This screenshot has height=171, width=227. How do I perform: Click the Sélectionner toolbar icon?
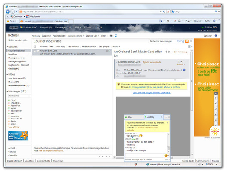(x=28, y=17)
